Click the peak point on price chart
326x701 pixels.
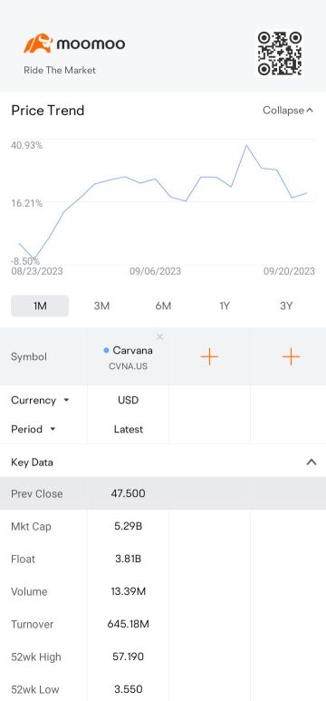[246, 145]
